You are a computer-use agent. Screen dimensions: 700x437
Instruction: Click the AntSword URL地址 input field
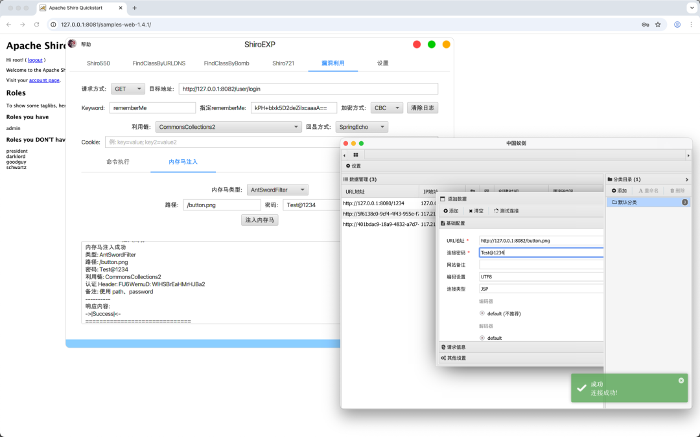(x=541, y=241)
